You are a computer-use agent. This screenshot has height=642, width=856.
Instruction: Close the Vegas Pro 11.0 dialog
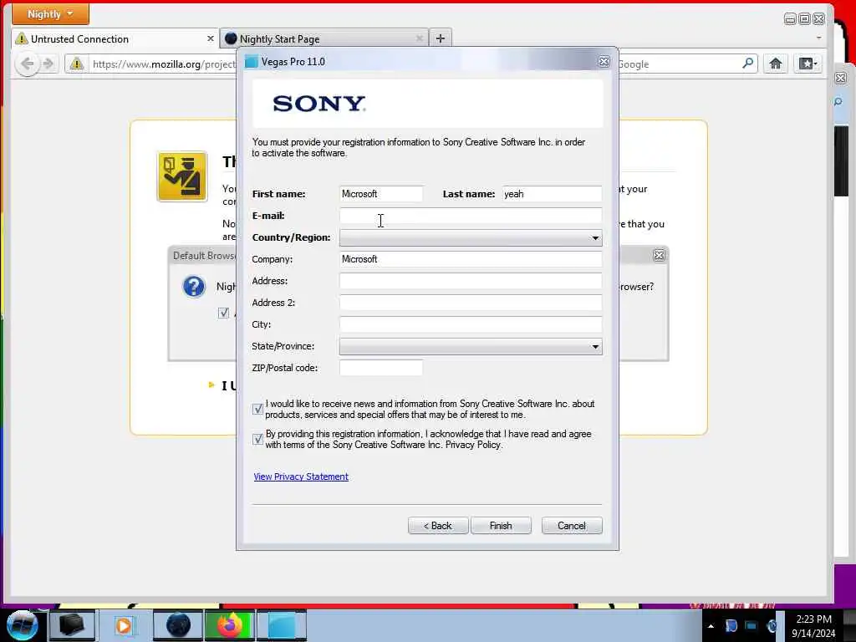604,62
